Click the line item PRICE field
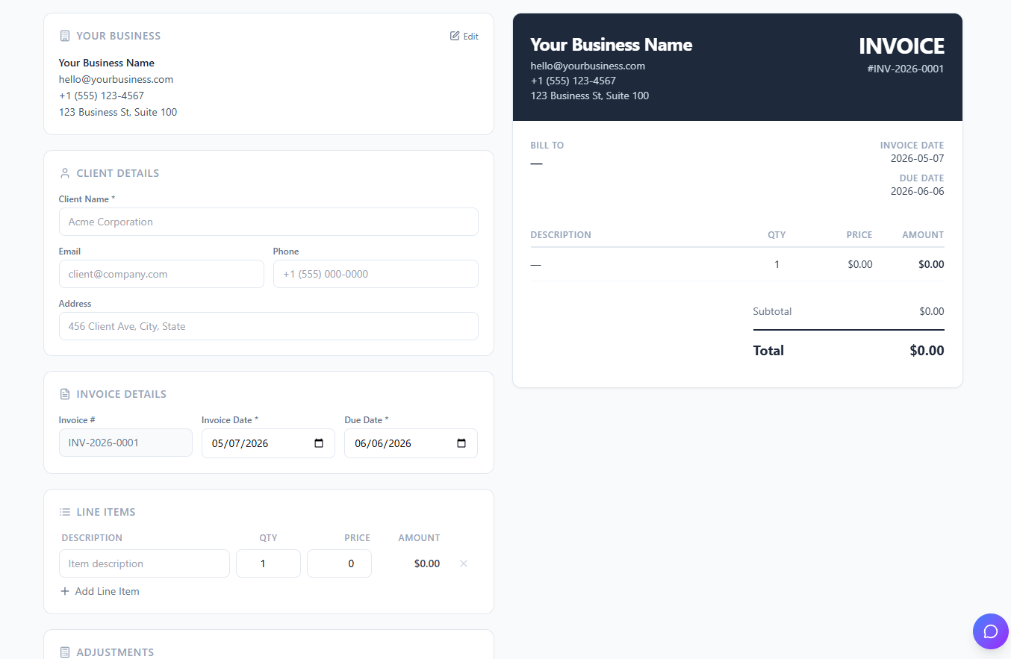 pyautogui.click(x=339, y=563)
